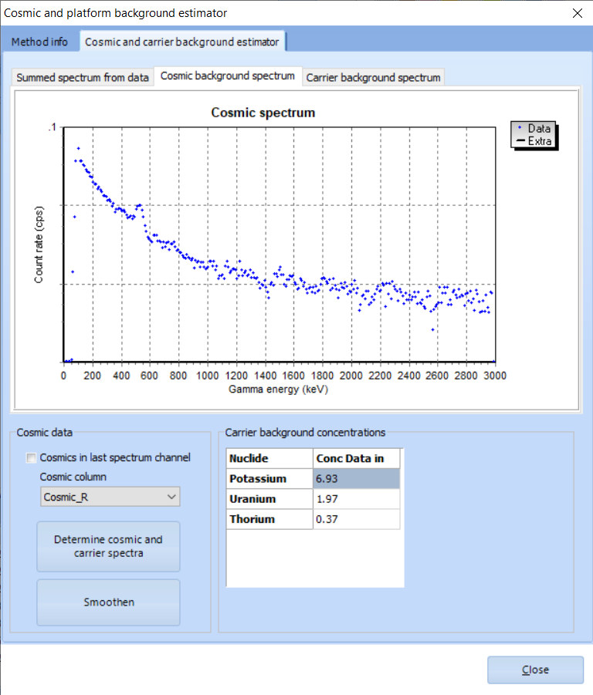
Task: Enable Cosmics in last spectrum channel
Action: pos(32,458)
